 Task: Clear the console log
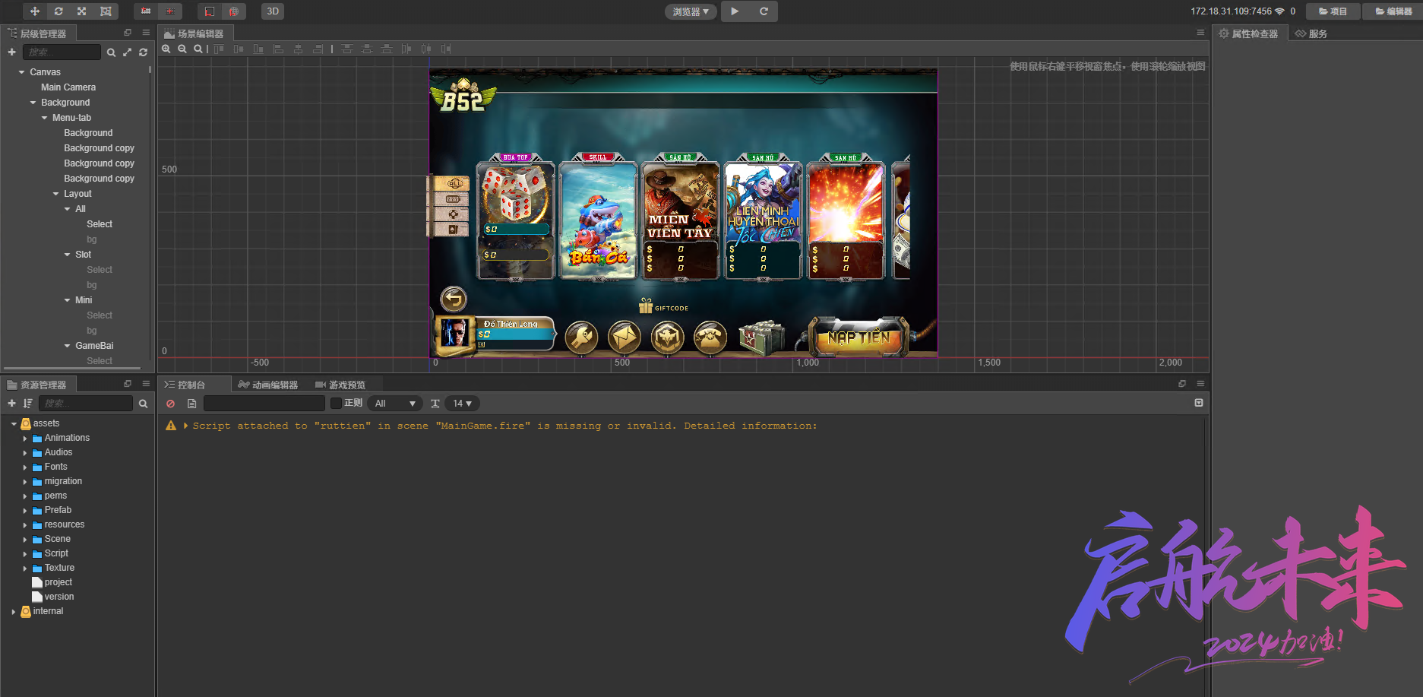point(171,404)
